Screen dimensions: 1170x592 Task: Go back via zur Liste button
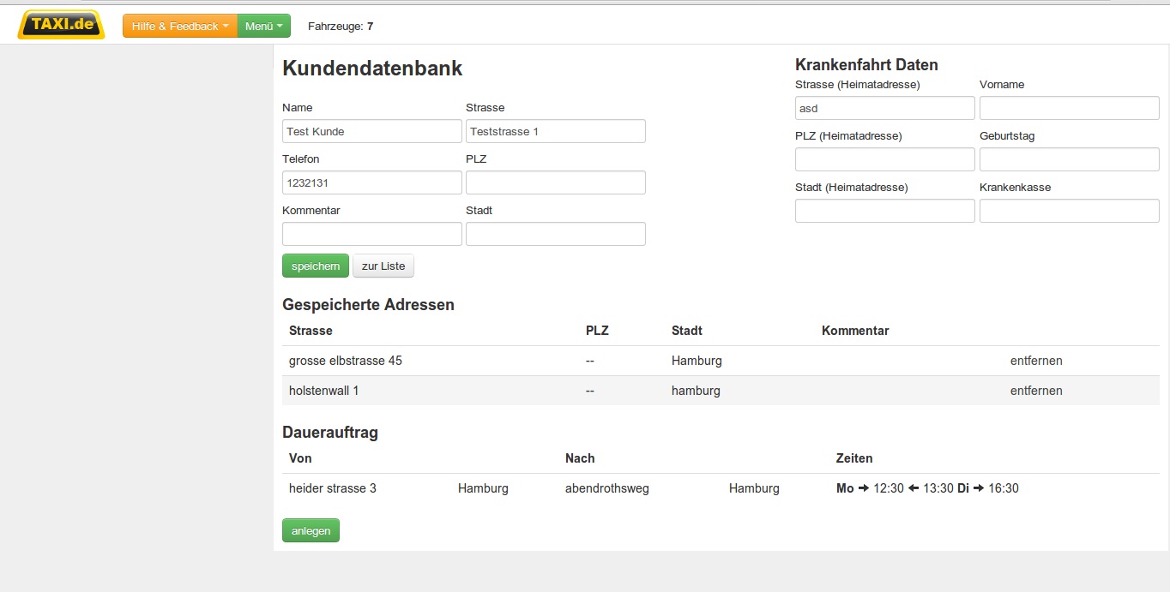click(383, 266)
